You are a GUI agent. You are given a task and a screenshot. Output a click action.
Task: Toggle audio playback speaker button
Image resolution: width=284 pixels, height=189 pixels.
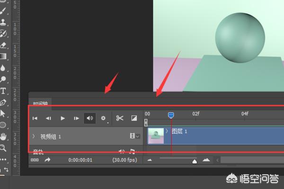click(89, 118)
